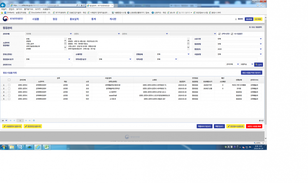Click the 국가안전대진단 logo
The width and height of the screenshot is (308, 183).
coord(13,19)
